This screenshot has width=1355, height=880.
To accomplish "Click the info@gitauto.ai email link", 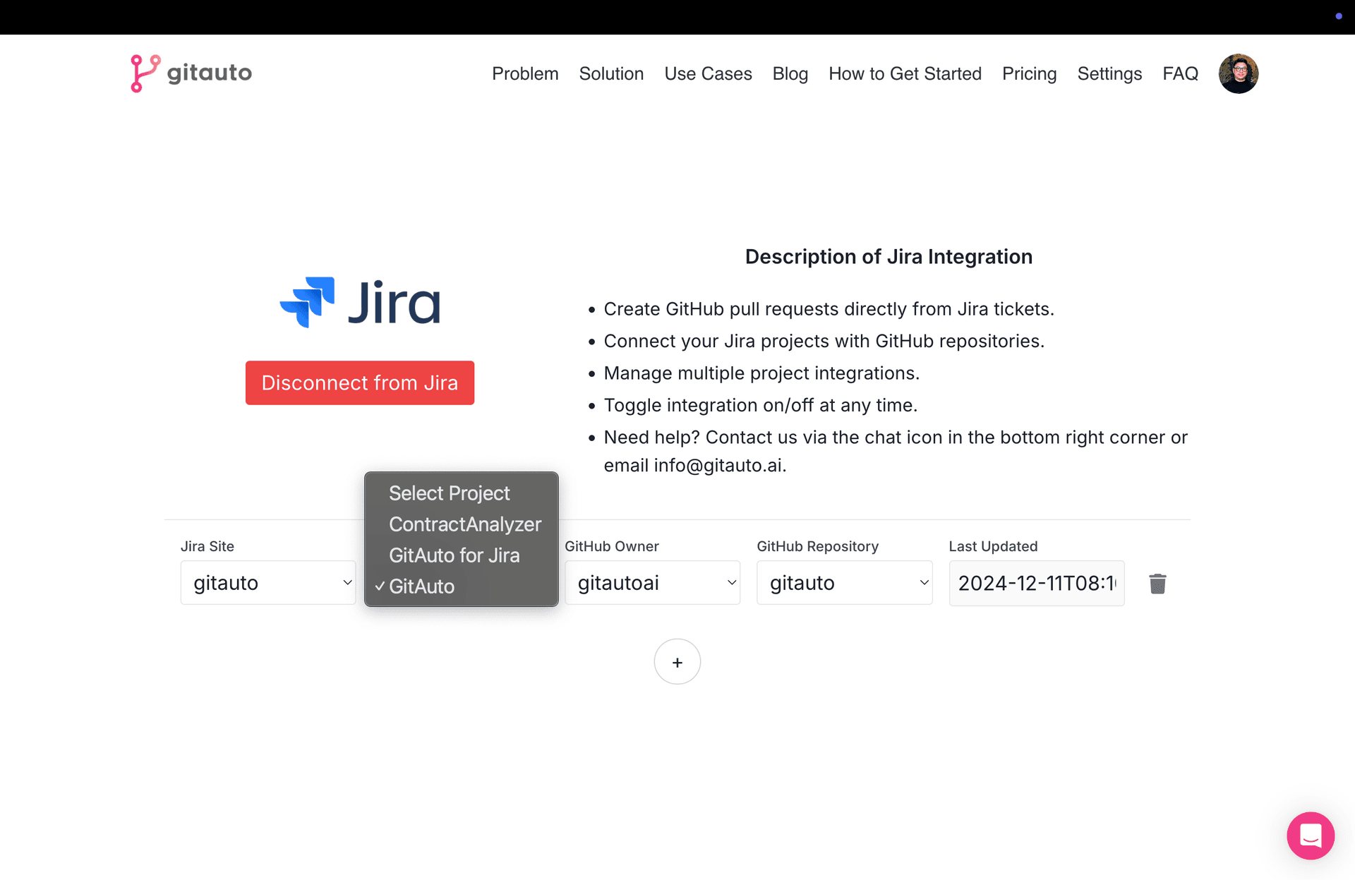I will pos(718,465).
